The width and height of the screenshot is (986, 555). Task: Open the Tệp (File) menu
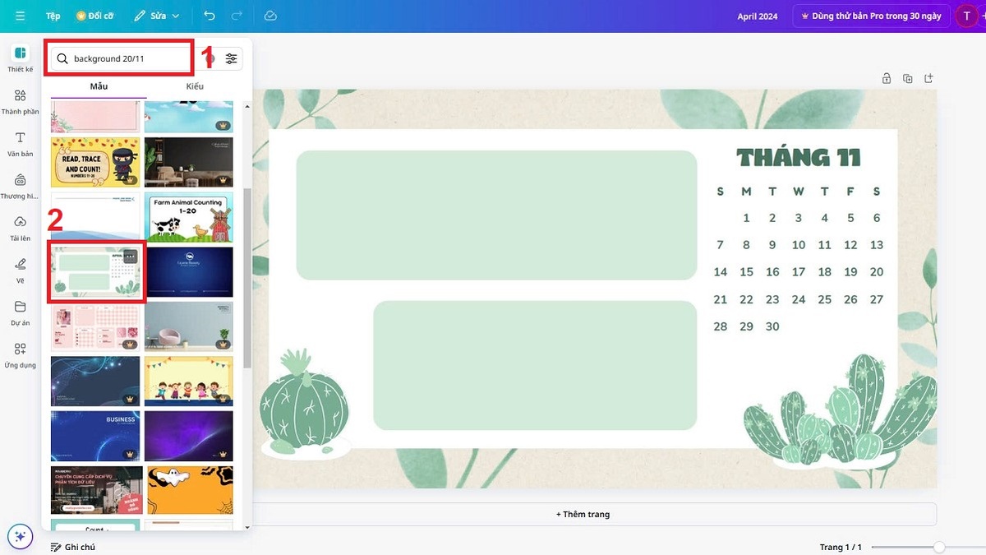click(x=53, y=15)
